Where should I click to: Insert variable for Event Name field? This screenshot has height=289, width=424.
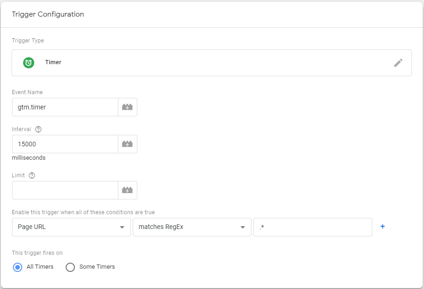click(127, 107)
